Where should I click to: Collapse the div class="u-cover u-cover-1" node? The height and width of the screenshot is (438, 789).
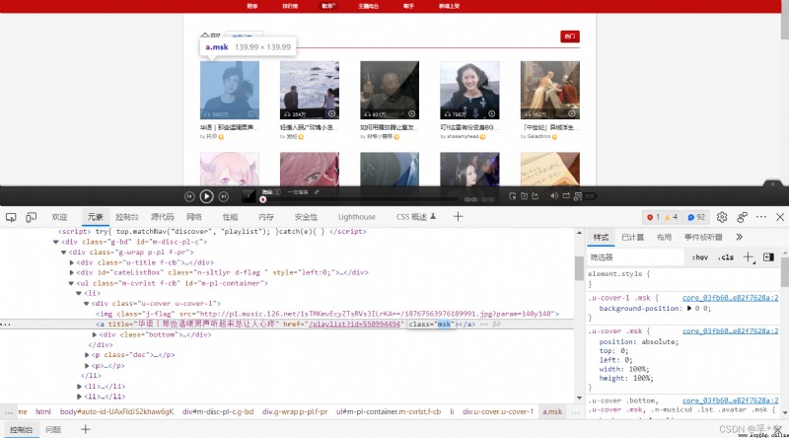(87, 304)
